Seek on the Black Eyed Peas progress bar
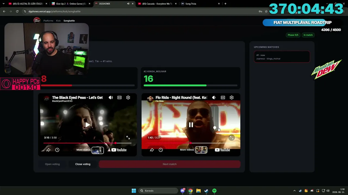 87,143
